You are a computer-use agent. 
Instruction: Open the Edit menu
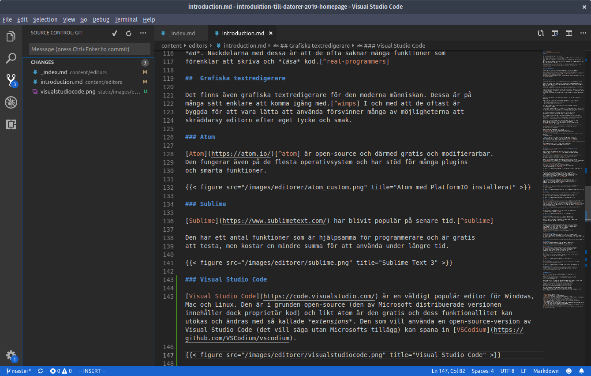pyautogui.click(x=22, y=19)
